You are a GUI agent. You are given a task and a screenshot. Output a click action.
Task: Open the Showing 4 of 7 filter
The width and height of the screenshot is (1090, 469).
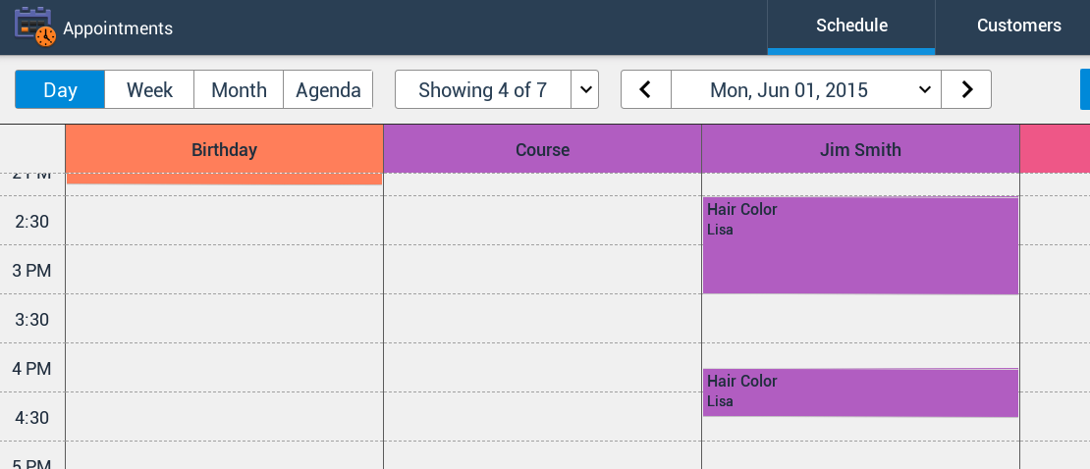[x=483, y=89]
